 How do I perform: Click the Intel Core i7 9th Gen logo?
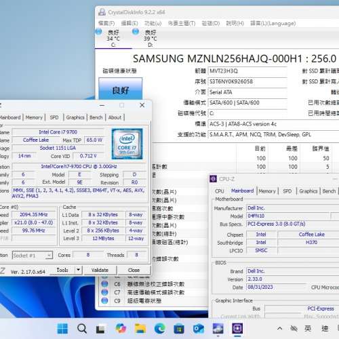[x=127, y=144]
